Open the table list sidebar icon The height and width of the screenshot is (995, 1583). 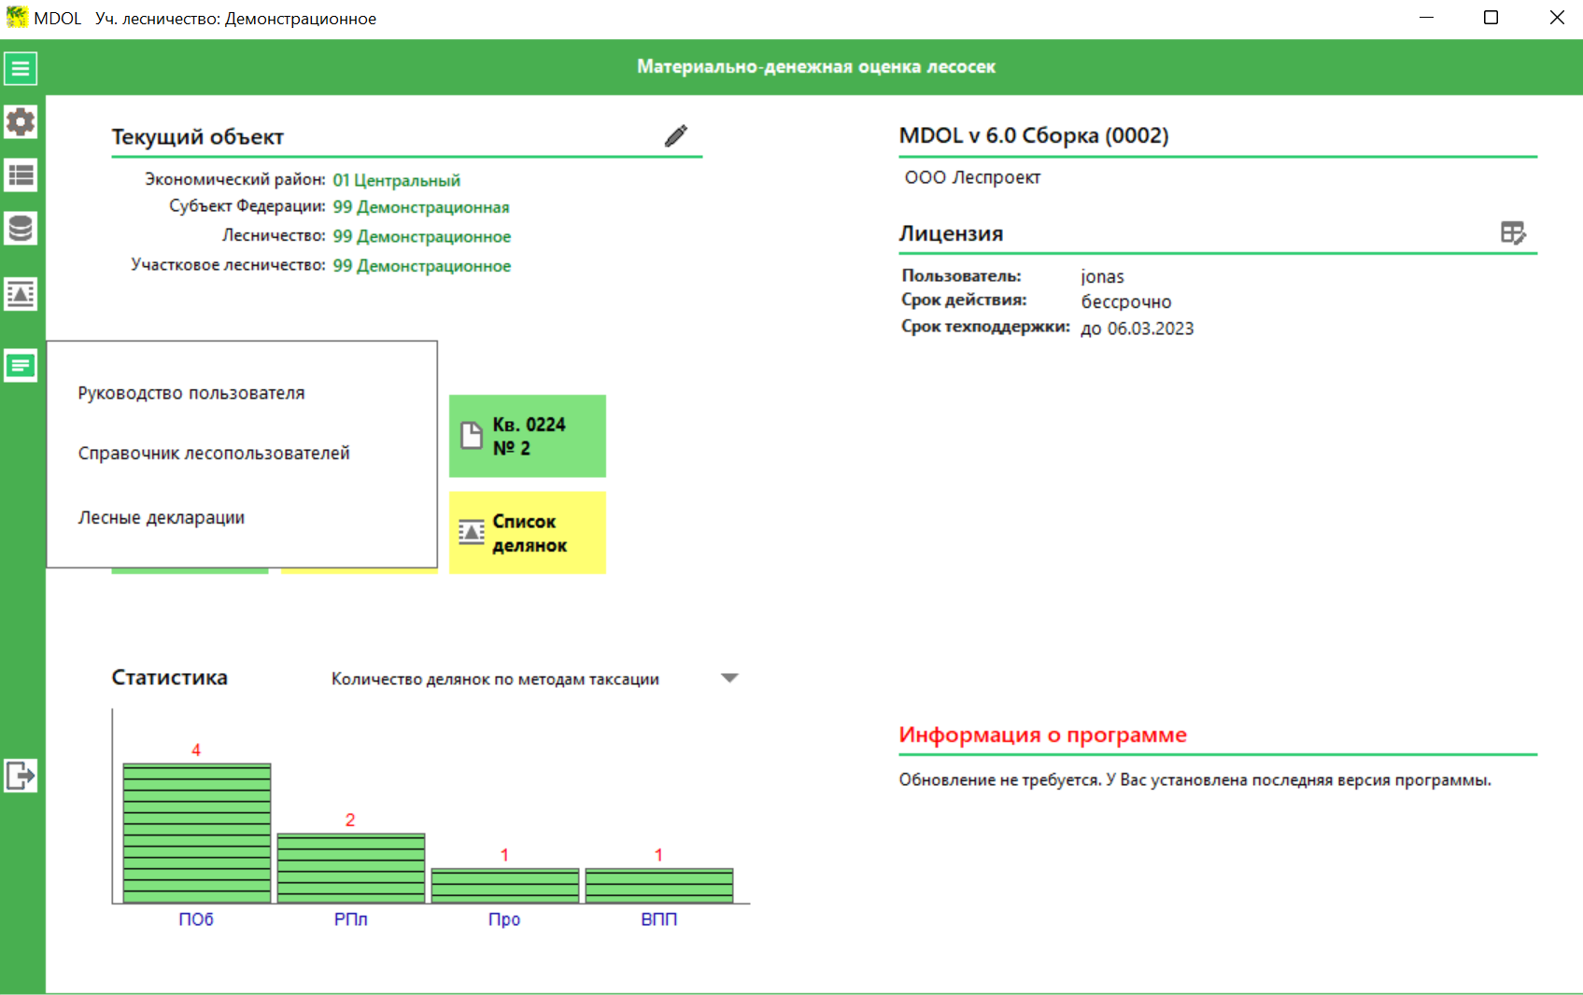(21, 175)
